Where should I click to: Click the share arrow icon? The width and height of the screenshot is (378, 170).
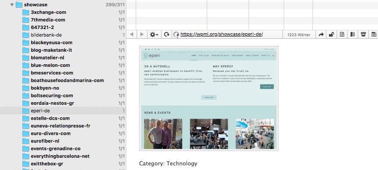pos(321,35)
